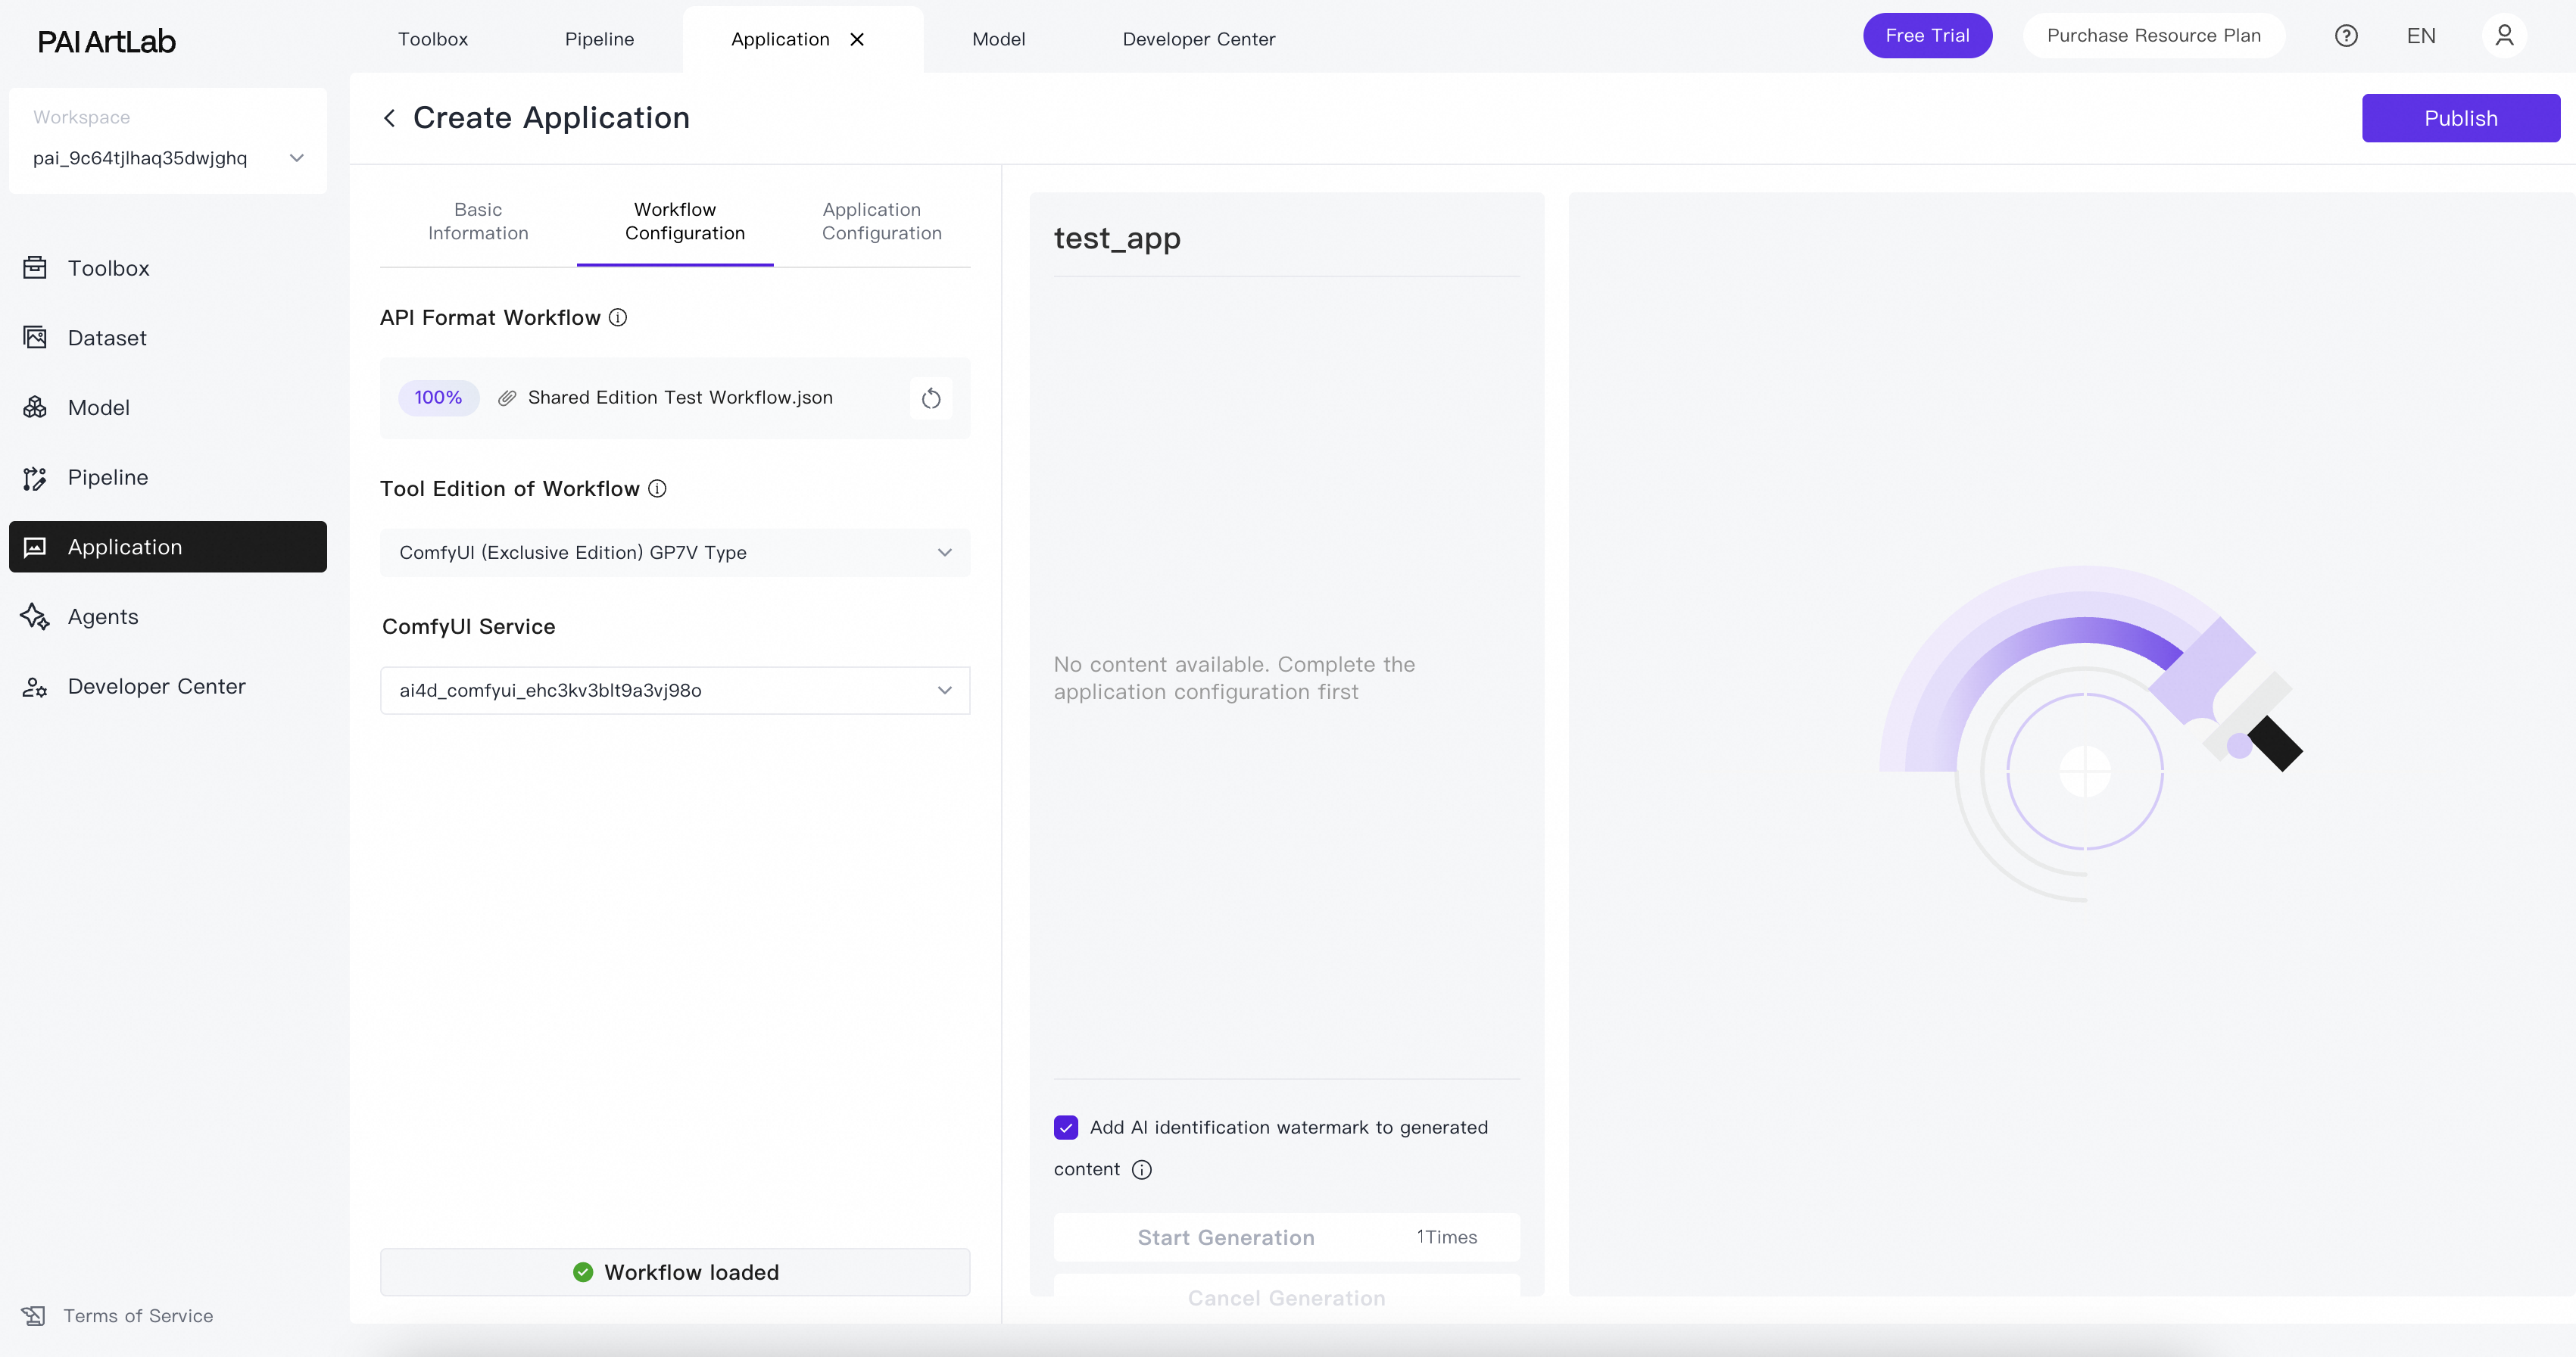Click info icon next to API Format Workflow
The height and width of the screenshot is (1357, 2576).
coord(618,317)
